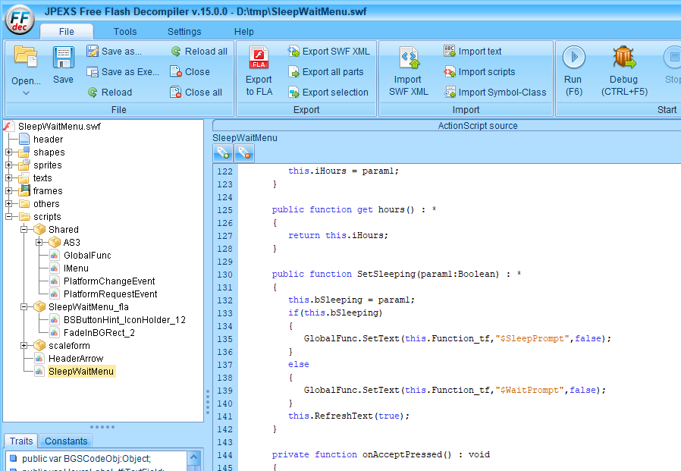Image resolution: width=681 pixels, height=471 pixels.
Task: Click Export selection
Action: (328, 92)
